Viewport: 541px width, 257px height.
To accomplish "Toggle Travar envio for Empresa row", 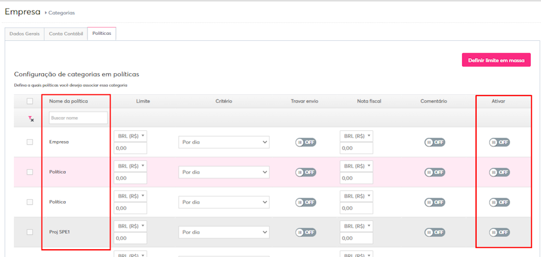I will [306, 142].
